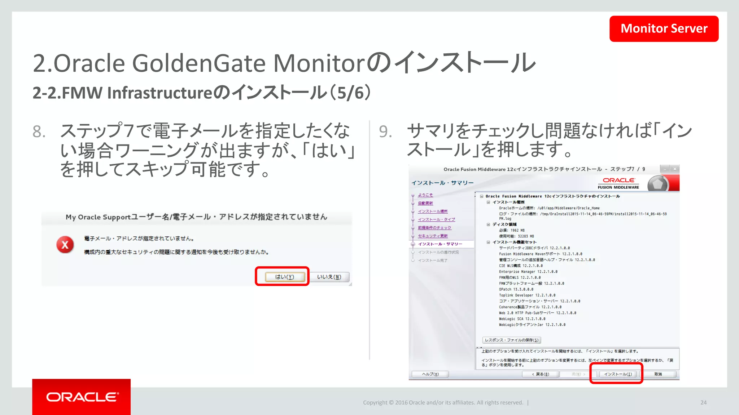This screenshot has width=739, height=415.
Task: Collapse the ディスク領域 tree node
Action: (x=488, y=224)
